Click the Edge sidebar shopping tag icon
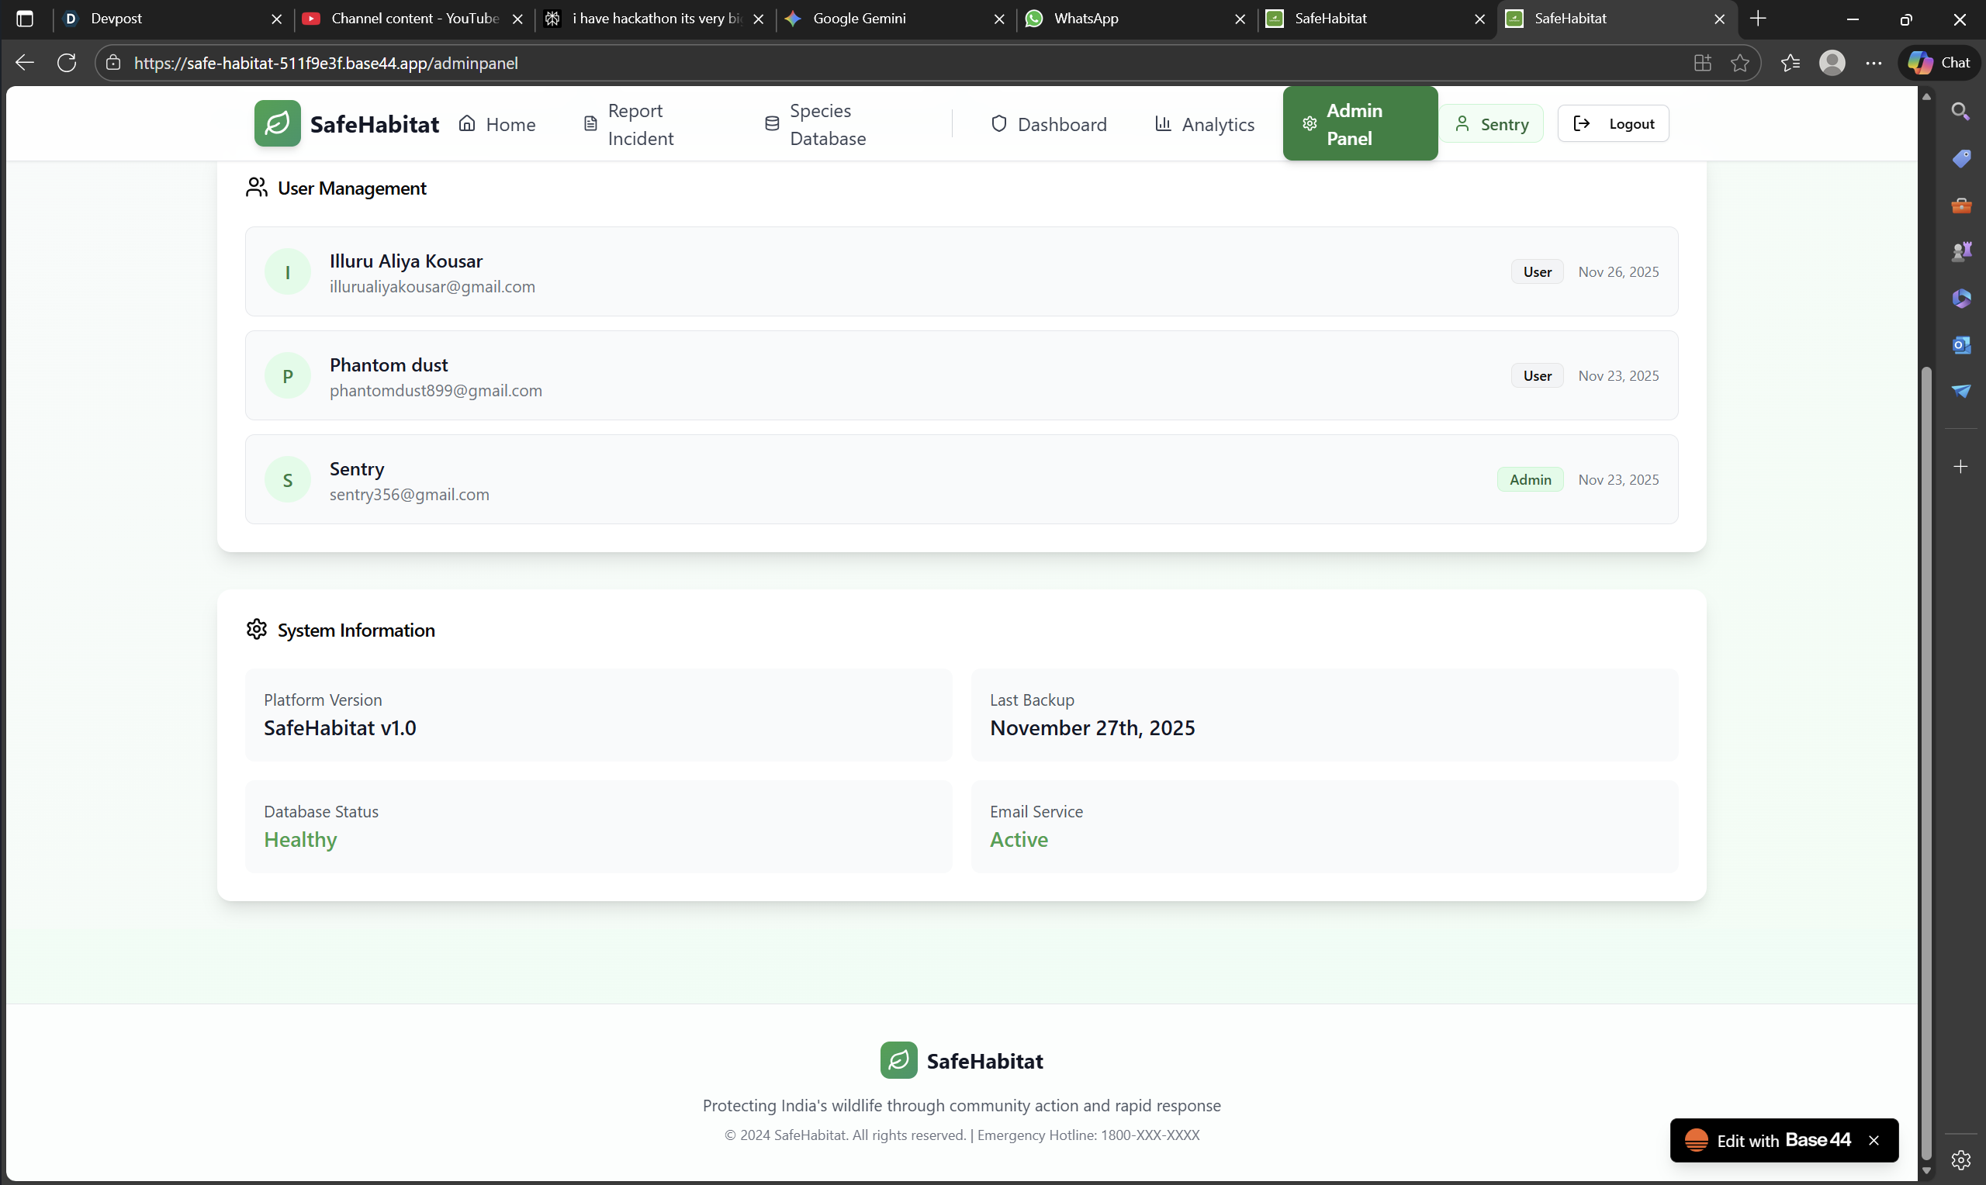 click(x=1960, y=158)
